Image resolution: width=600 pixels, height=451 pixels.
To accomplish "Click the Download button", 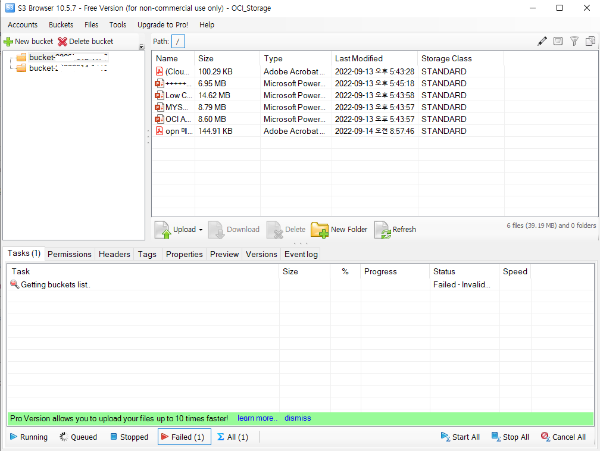I will click(x=234, y=230).
